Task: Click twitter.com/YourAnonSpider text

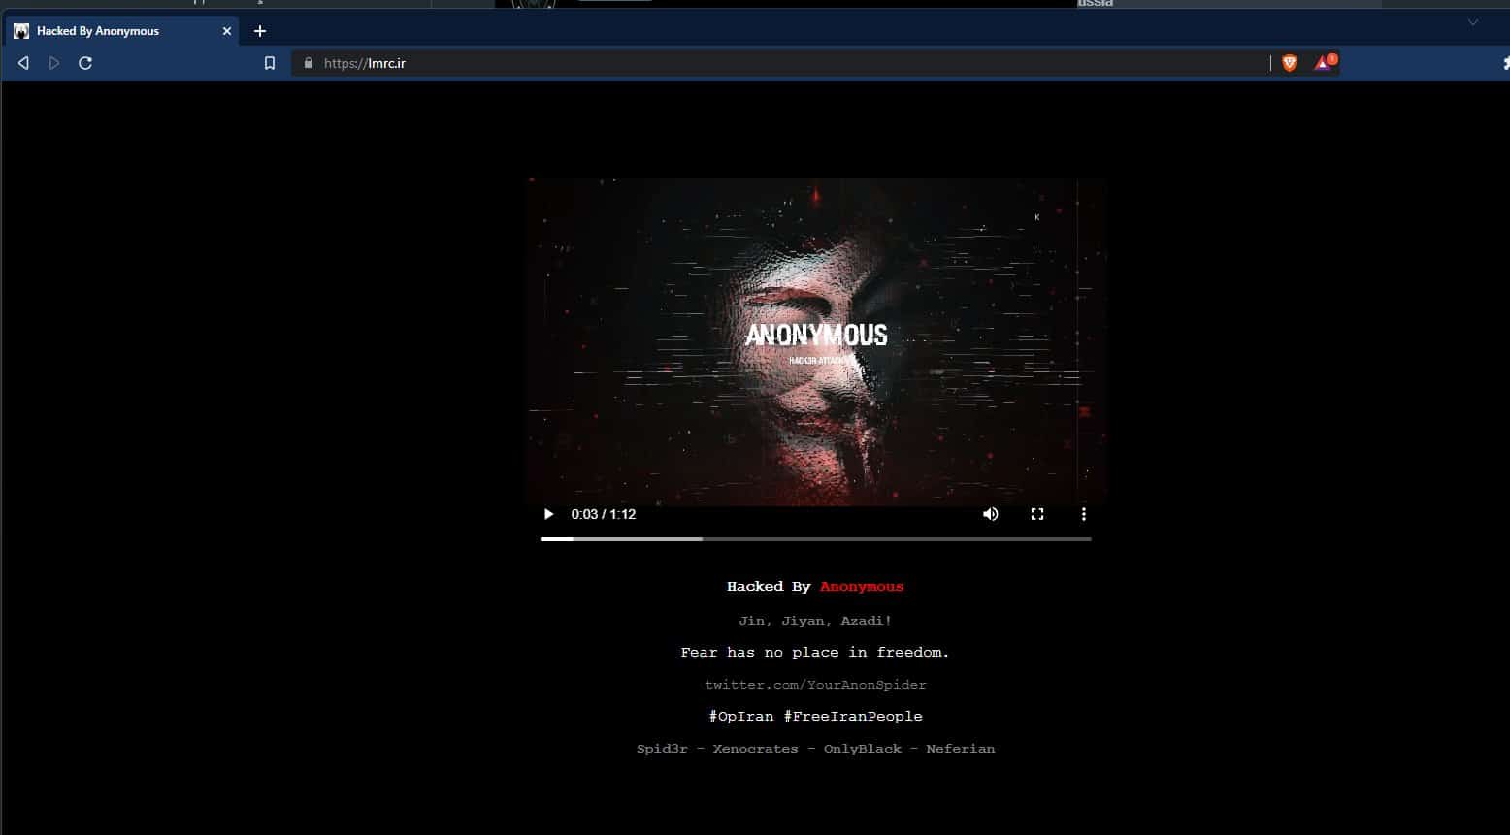Action: 815,685
